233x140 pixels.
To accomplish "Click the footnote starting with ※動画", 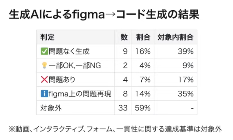I will coord(115,129).
